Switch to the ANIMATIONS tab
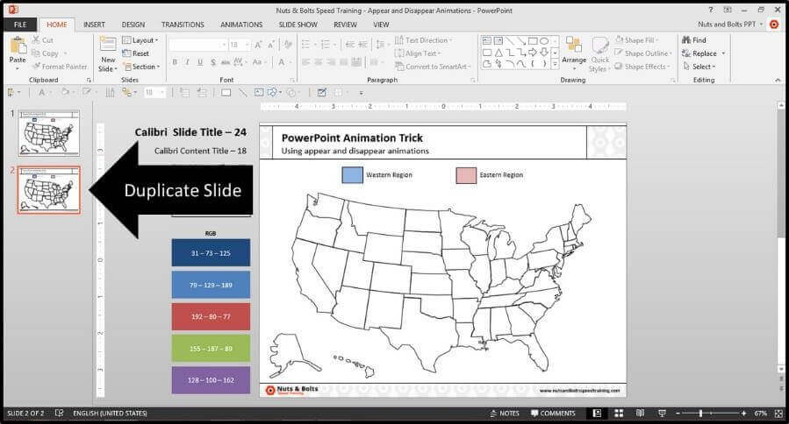Screen dimensions: 789x424 click(x=241, y=25)
